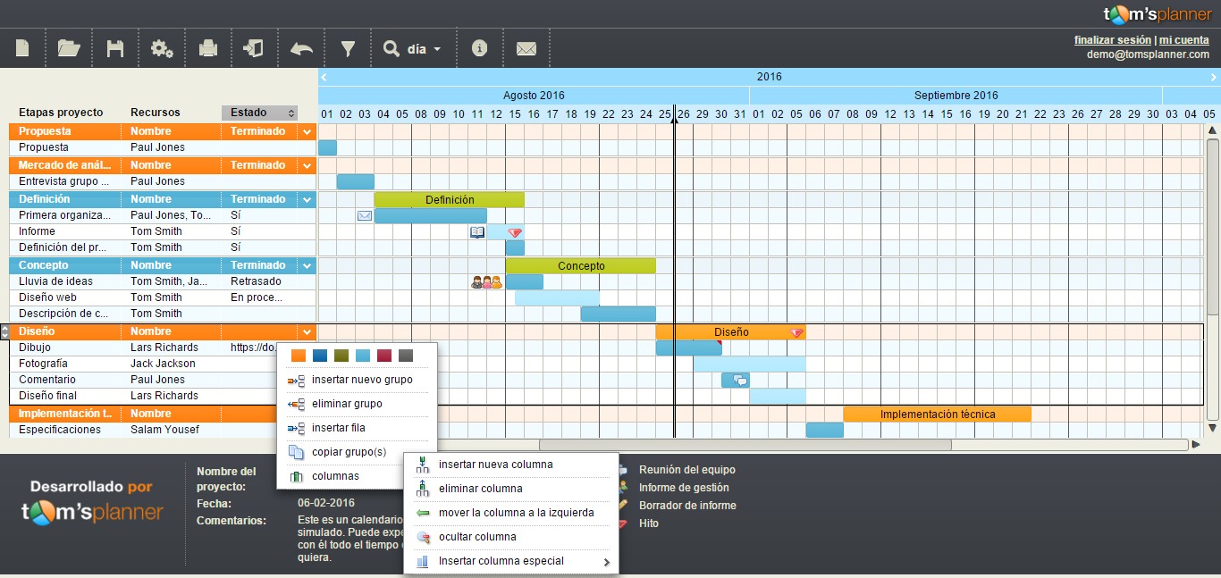The height and width of the screenshot is (578, 1221).
Task: Print the Gantt chart
Action: 207,48
